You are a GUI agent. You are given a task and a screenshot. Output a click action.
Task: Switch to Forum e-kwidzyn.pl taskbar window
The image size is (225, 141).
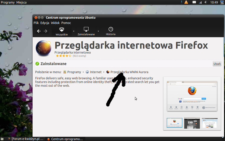pyautogui.click(x=25, y=139)
